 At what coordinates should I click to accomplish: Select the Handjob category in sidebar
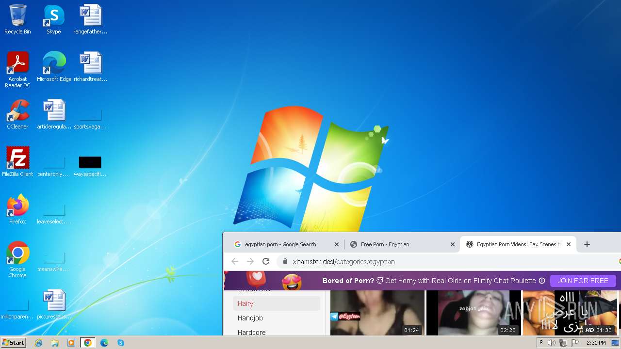pyautogui.click(x=276, y=318)
